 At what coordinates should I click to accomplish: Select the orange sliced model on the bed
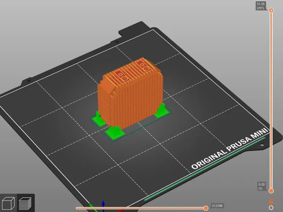click(130, 93)
